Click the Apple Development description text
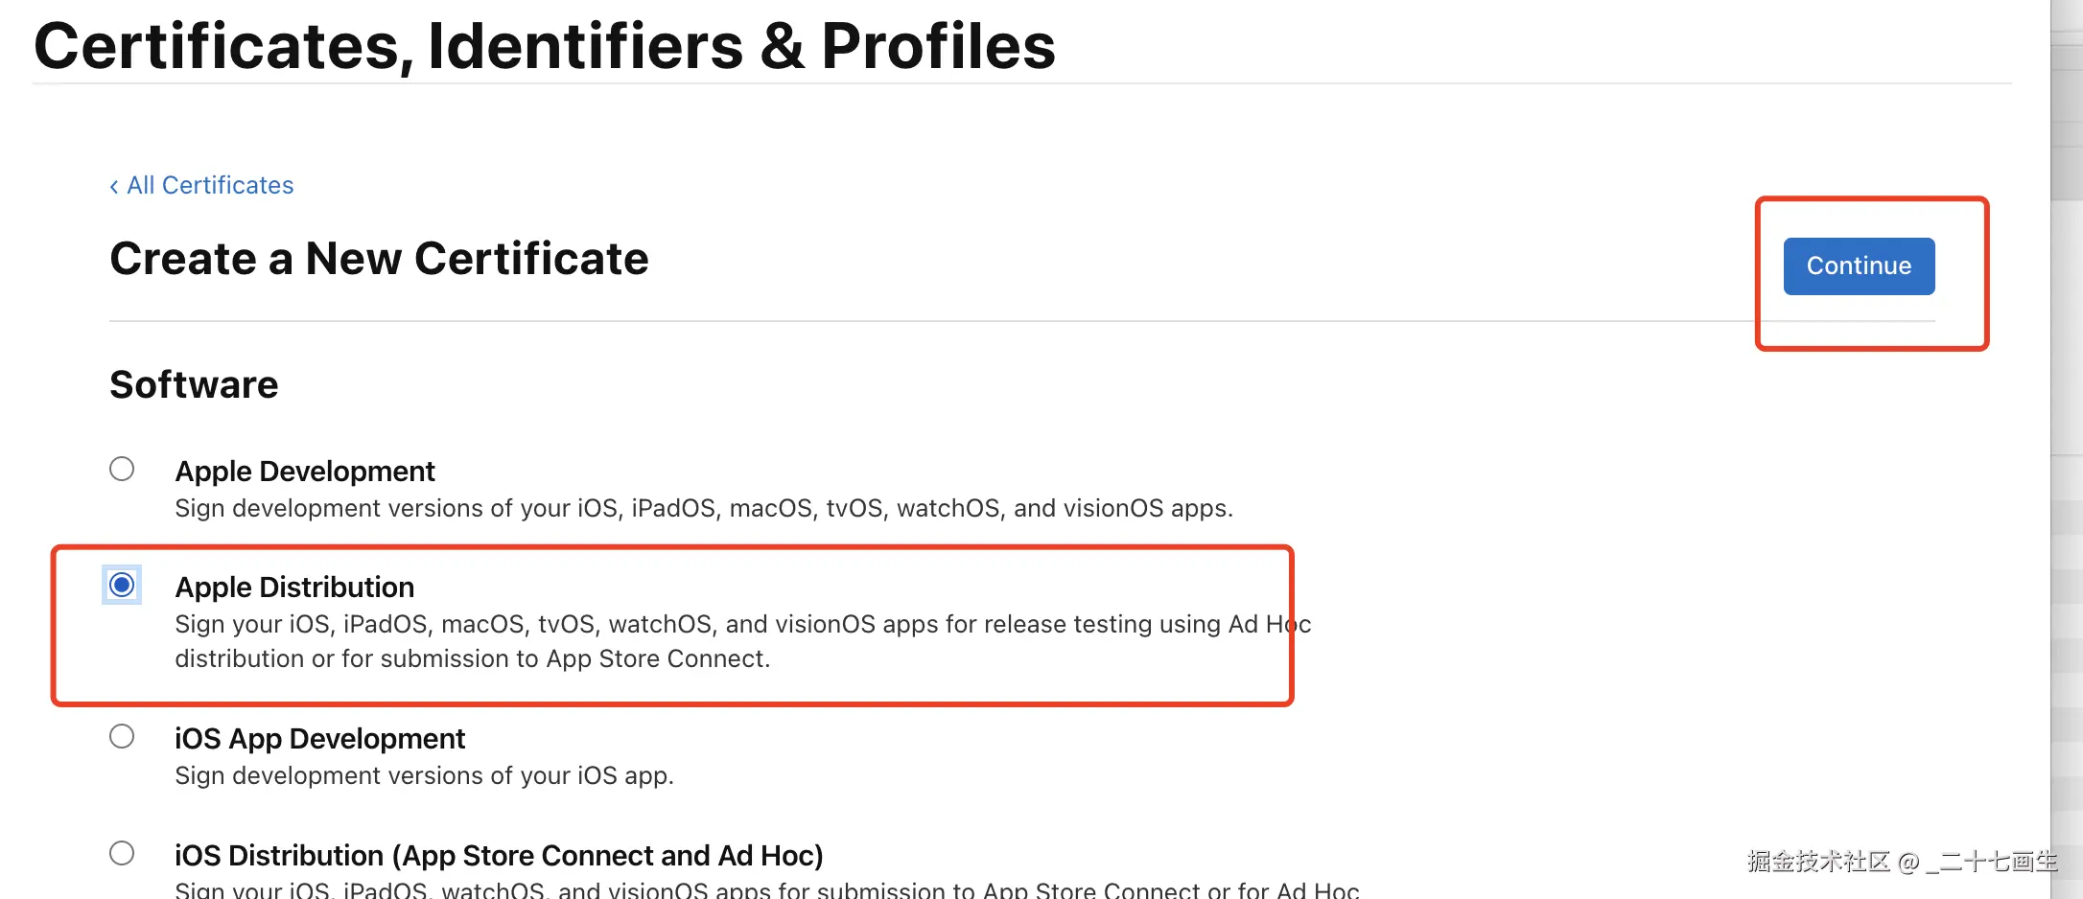Viewport: 2083px width, 899px height. 703,508
